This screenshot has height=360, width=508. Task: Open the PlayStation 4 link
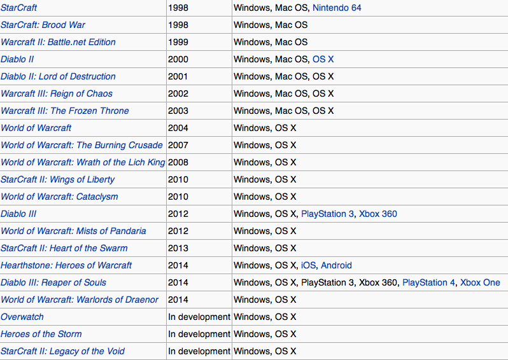[x=428, y=282]
